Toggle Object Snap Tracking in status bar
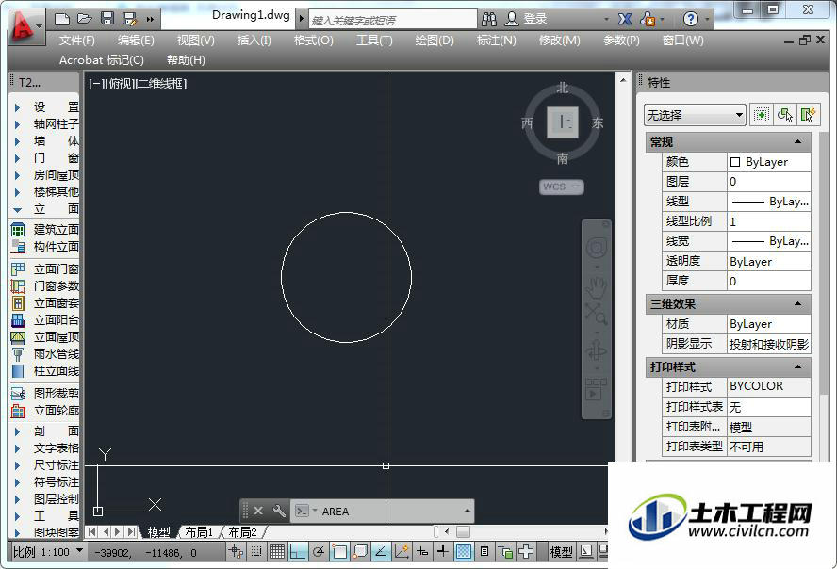 click(381, 552)
